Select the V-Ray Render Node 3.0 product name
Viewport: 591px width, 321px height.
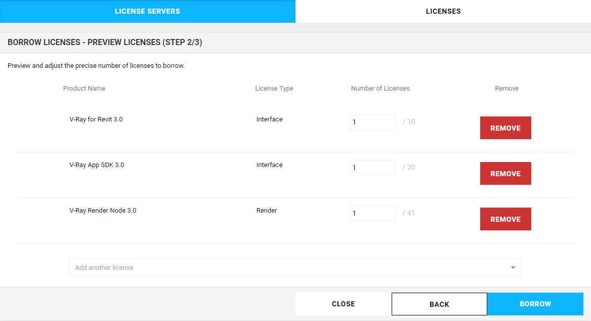coord(103,211)
